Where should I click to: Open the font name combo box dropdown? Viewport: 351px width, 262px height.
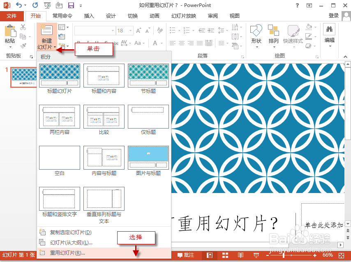coord(113,31)
